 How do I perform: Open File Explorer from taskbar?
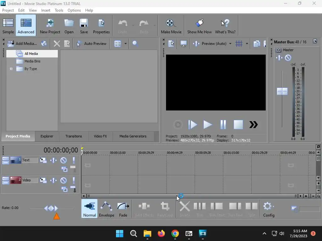coord(147,233)
